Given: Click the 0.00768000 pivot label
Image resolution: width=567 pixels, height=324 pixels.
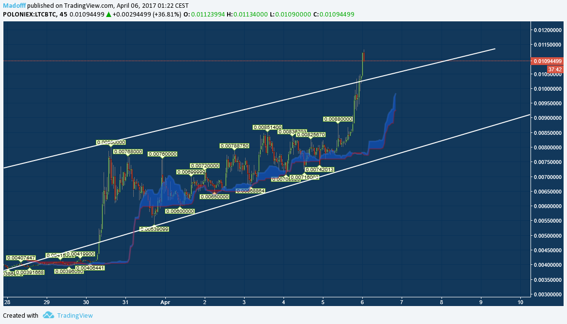Looking at the screenshot, I should point(128,152).
